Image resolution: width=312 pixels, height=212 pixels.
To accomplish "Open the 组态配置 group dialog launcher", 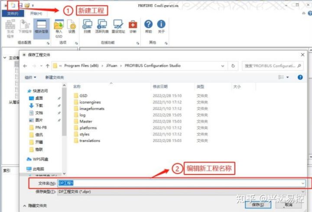I will pyautogui.click(x=48, y=43).
